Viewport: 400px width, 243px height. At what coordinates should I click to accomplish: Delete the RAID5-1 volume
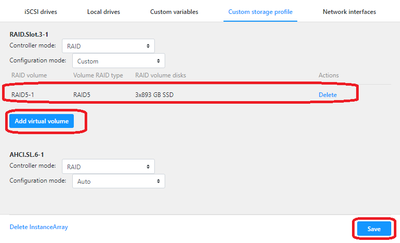(x=327, y=95)
